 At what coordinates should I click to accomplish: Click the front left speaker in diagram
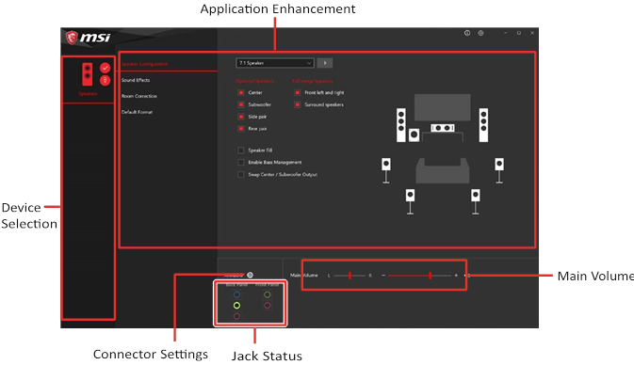400,125
